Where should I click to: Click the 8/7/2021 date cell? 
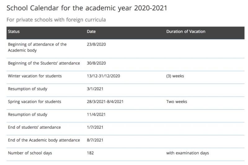(x=95, y=140)
